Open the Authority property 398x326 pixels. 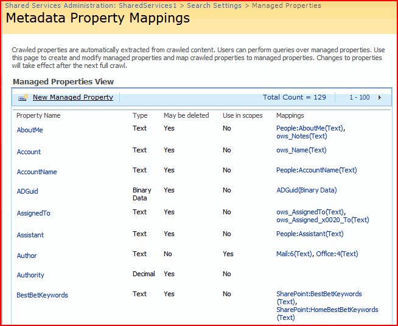click(x=30, y=275)
